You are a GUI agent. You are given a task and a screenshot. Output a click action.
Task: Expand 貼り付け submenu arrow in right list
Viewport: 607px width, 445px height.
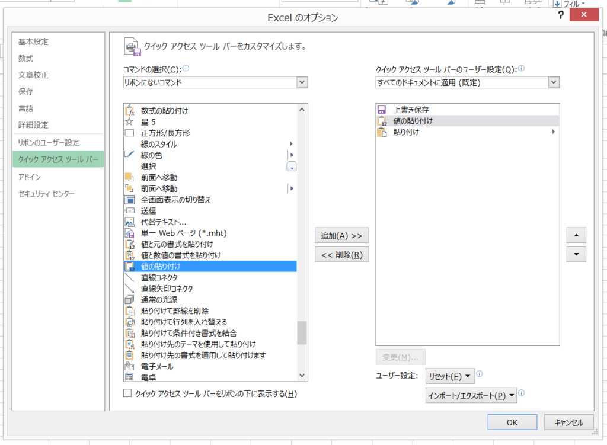coord(554,132)
